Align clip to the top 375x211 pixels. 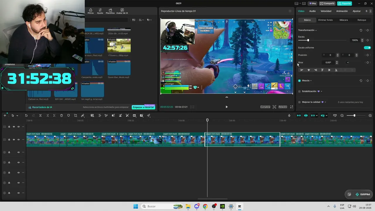(323, 70)
